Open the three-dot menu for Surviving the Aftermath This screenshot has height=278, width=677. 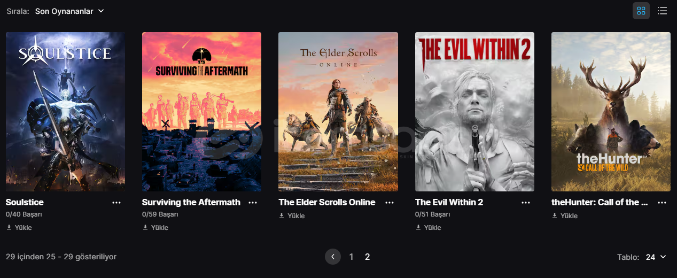253,203
